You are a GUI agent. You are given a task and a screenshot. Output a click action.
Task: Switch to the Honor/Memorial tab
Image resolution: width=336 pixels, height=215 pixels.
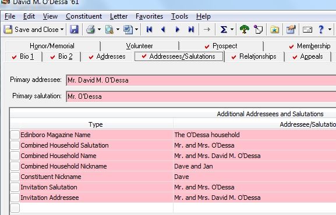(x=52, y=46)
